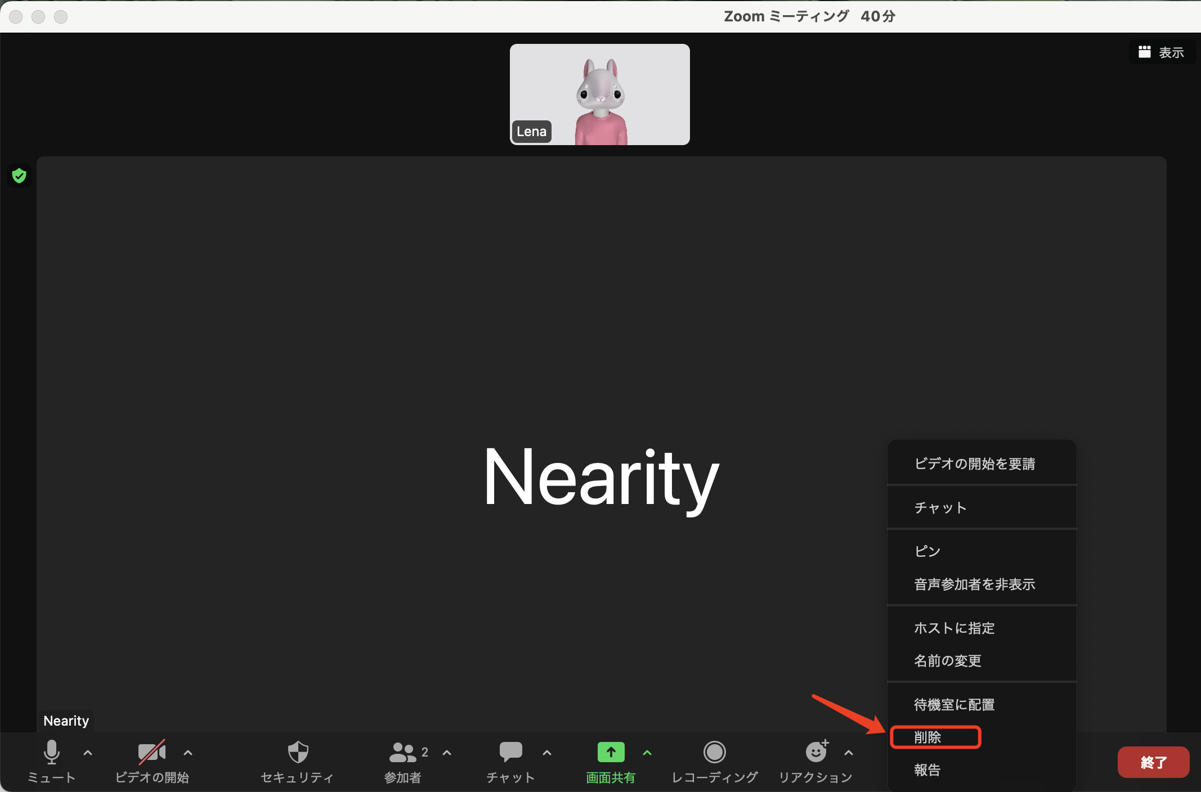Choose 音声参加者を非表示 menu item
The image size is (1201, 792).
coord(982,584)
